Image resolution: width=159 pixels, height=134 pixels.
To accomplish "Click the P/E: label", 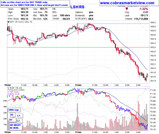I will coord(54,9).
